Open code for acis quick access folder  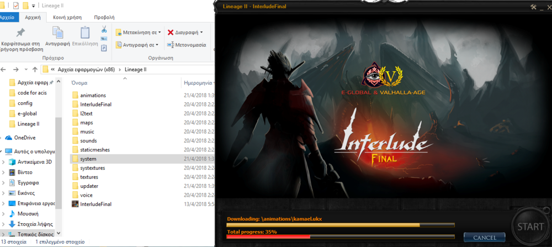(x=28, y=93)
